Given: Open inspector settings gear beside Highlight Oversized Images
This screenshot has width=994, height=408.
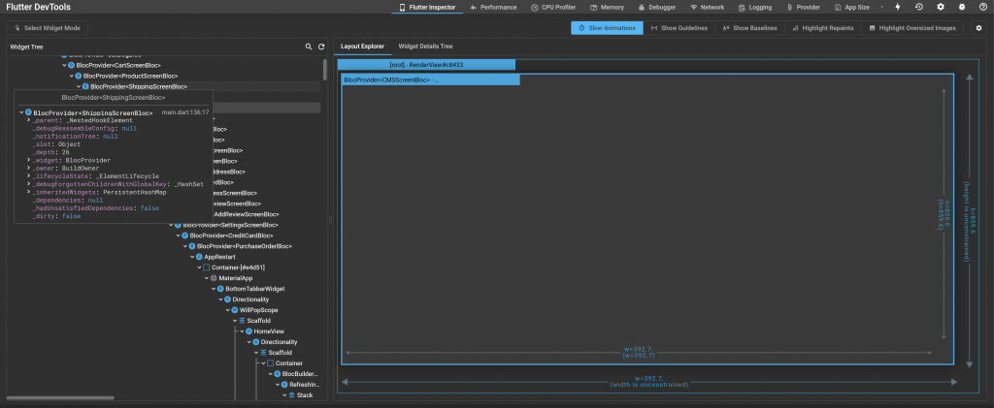Looking at the screenshot, I should click(978, 28).
